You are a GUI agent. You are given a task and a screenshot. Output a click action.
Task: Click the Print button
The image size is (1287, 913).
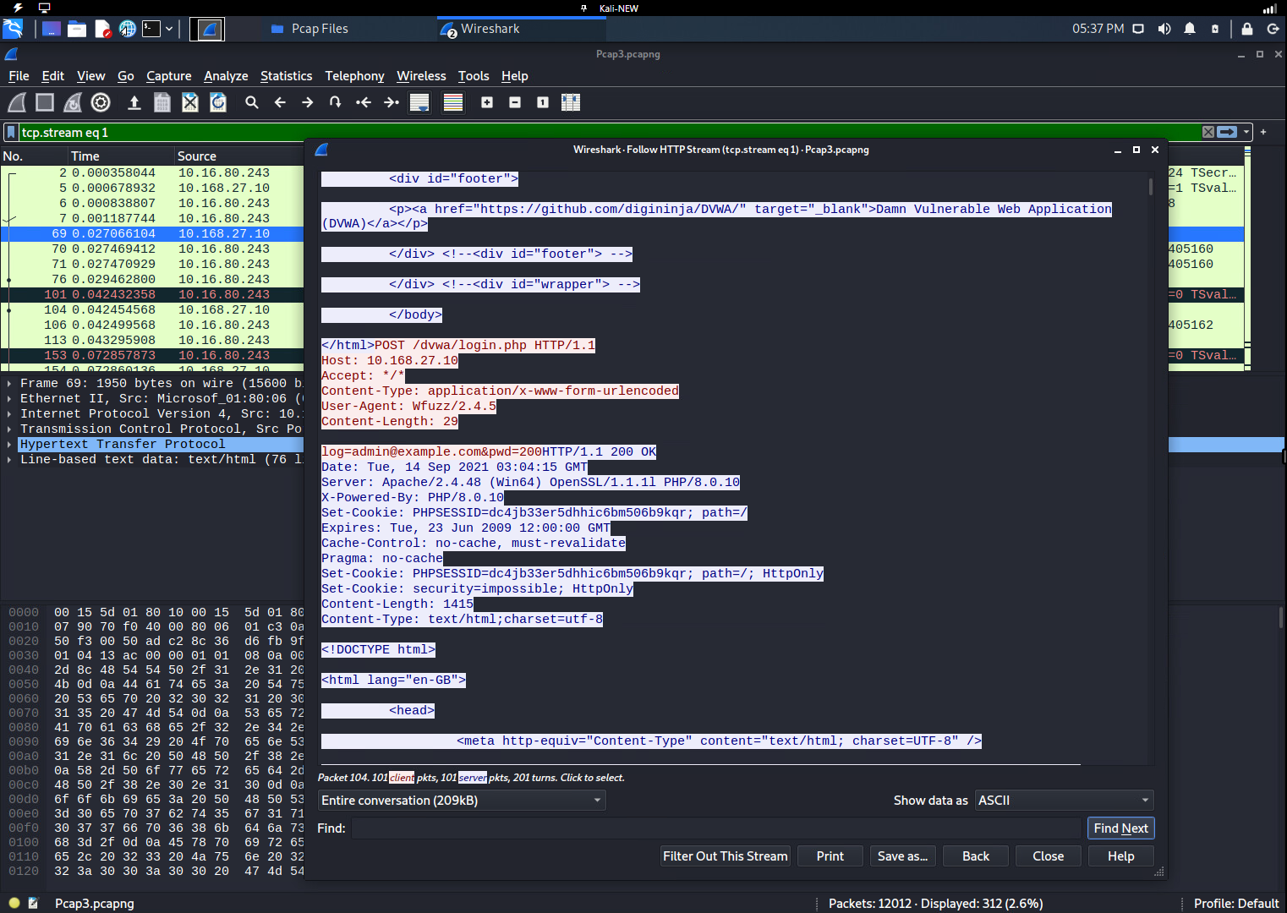(x=830, y=856)
